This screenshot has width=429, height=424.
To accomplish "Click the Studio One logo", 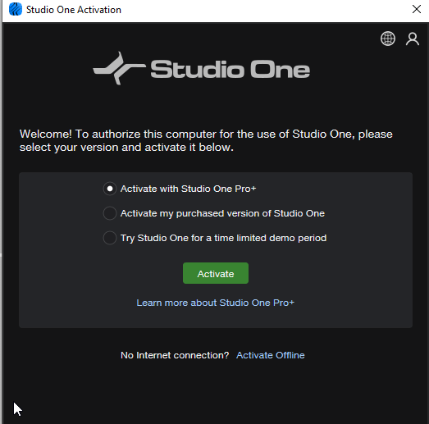I will pos(201,68).
